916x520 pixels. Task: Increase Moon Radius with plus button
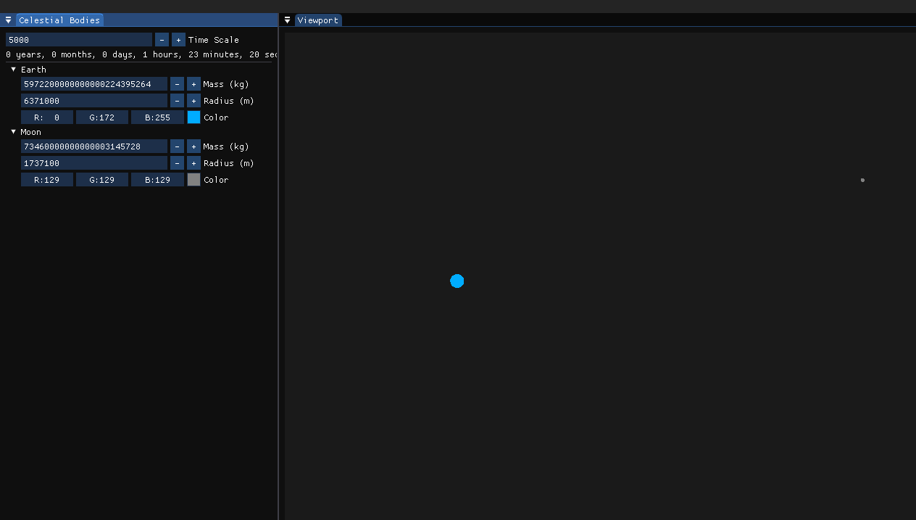(x=193, y=163)
